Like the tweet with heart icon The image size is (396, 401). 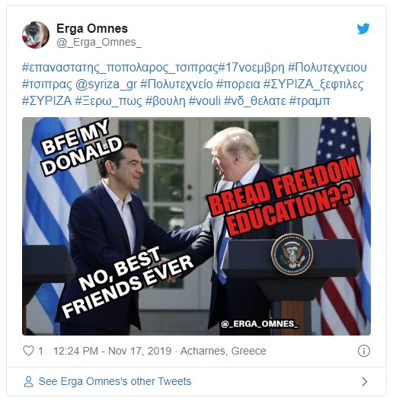28,351
